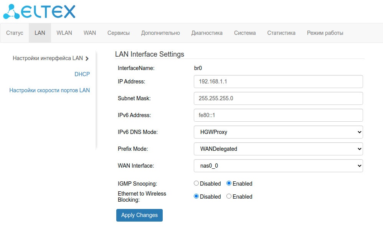Open the Статус tab

15,33
